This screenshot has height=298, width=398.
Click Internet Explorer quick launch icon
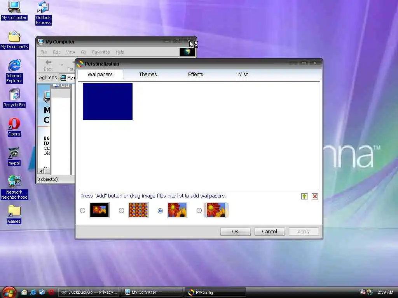(33, 292)
